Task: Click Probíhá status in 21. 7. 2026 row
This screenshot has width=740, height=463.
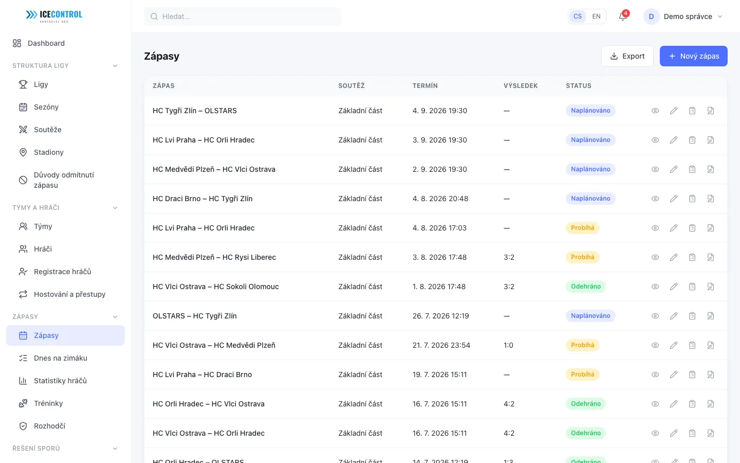Action: (583, 345)
